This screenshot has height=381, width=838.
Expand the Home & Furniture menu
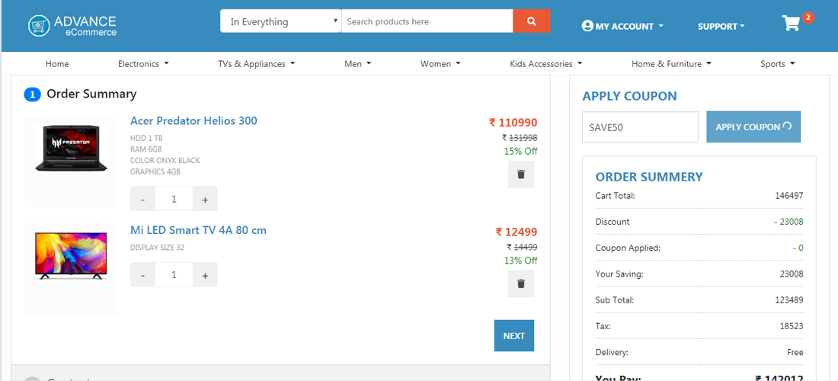click(671, 63)
